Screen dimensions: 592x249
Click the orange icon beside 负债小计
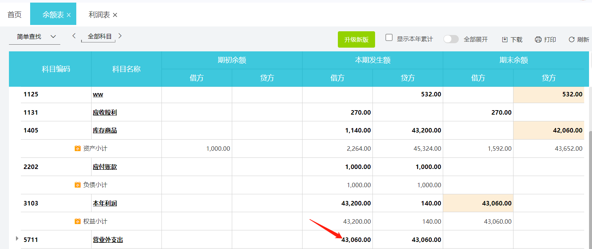[78, 185]
